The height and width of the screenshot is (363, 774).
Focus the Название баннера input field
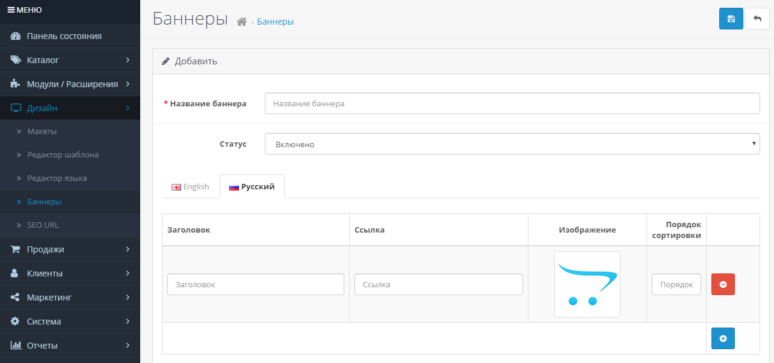pos(512,103)
